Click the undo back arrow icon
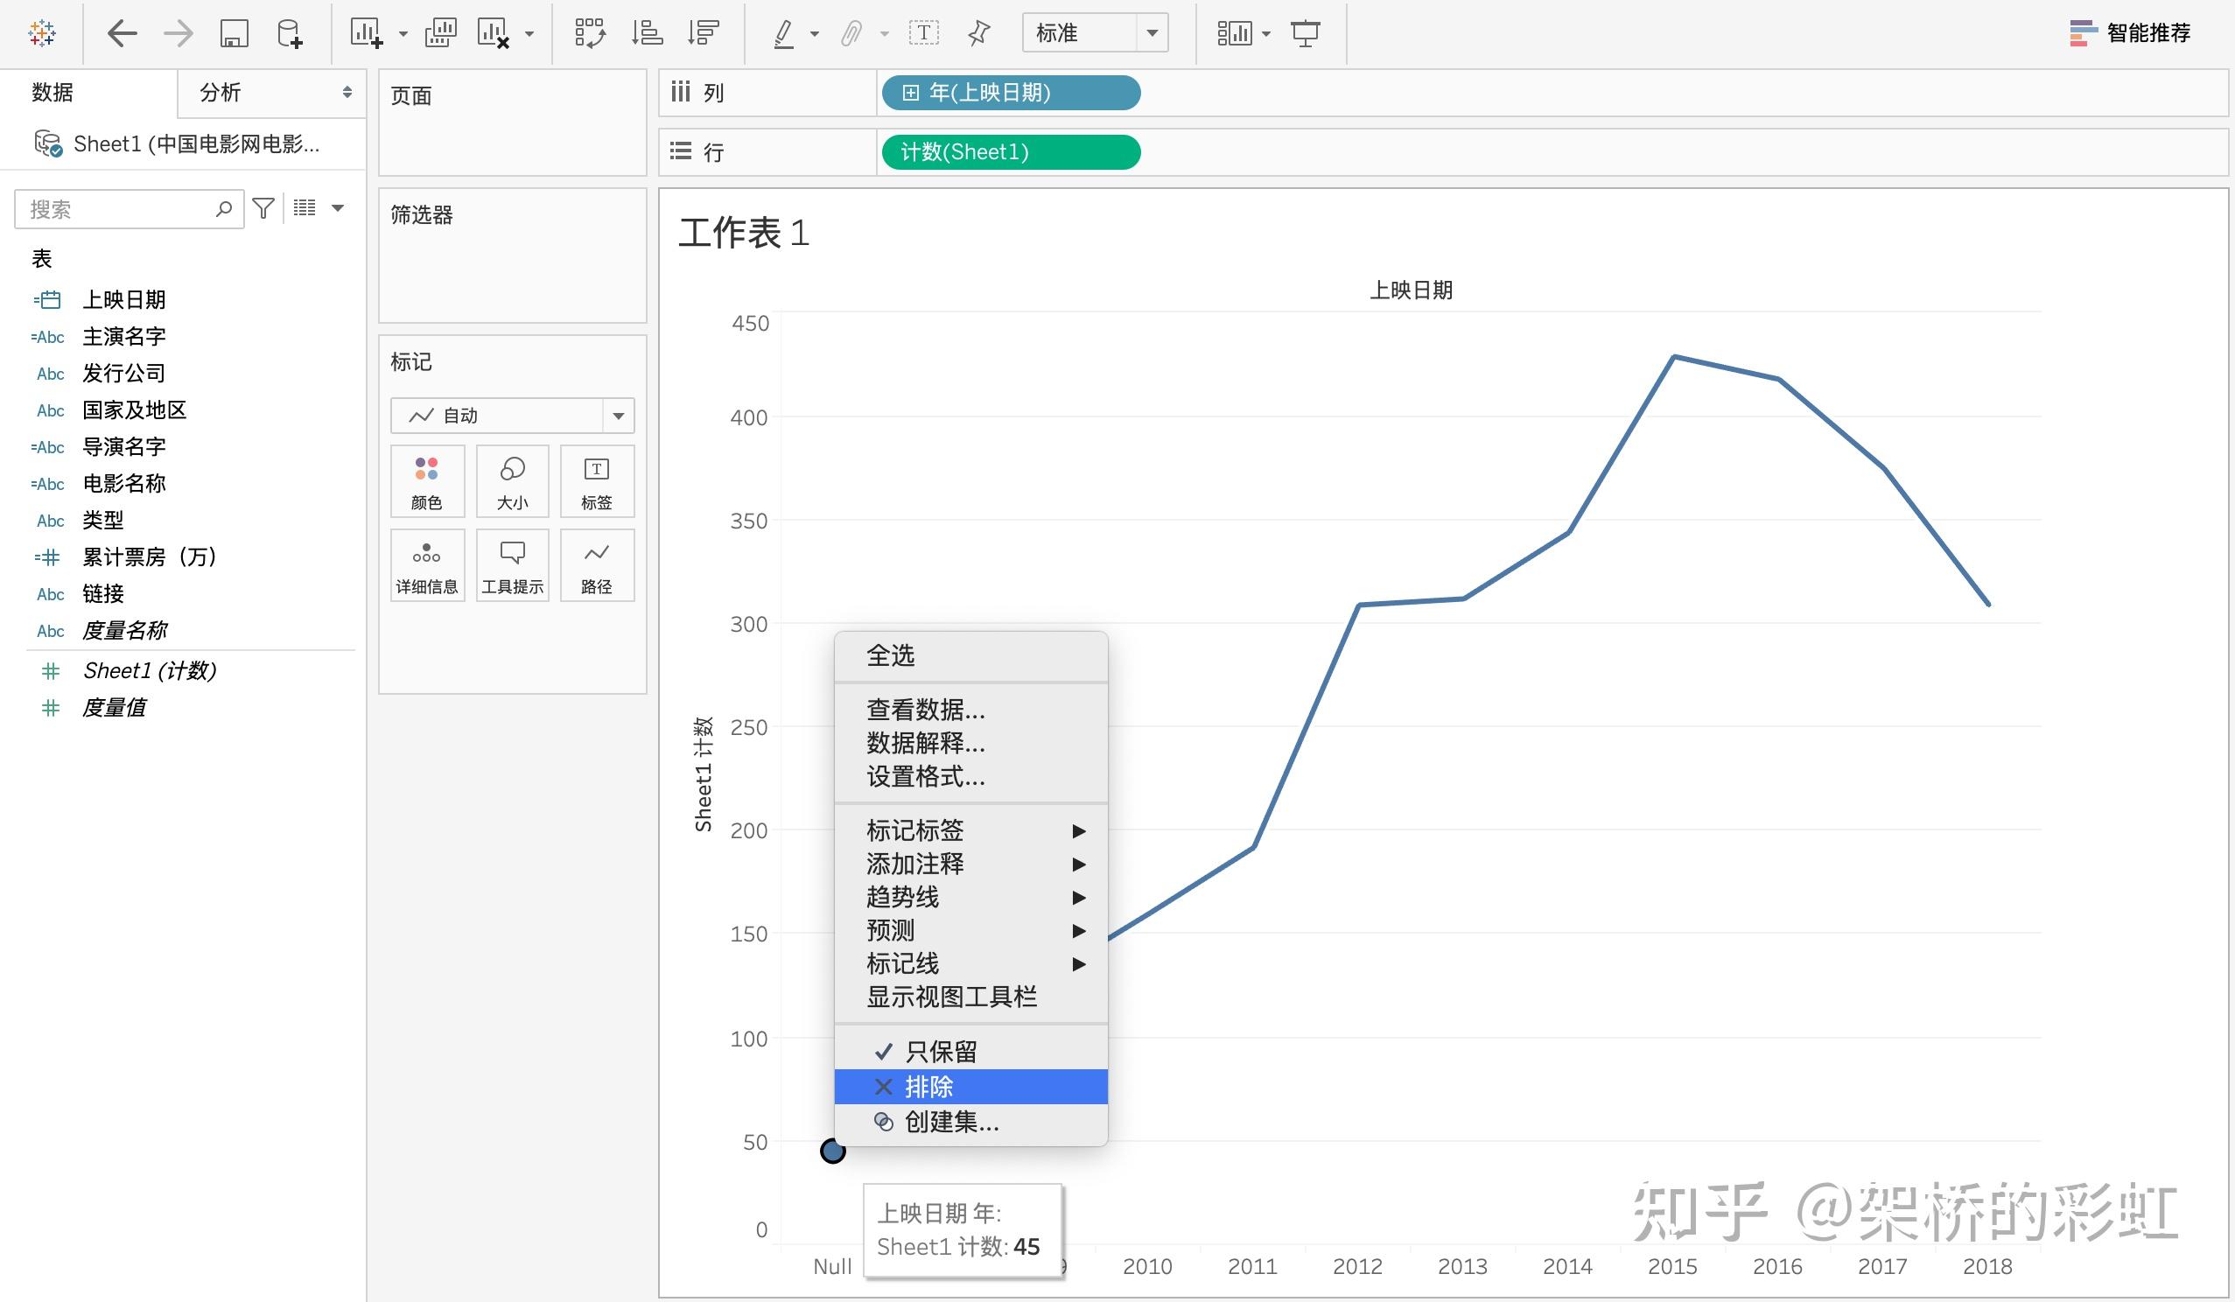 point(122,34)
